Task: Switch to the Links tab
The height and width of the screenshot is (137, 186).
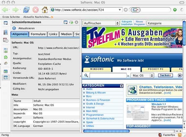Action: click(x=53, y=34)
